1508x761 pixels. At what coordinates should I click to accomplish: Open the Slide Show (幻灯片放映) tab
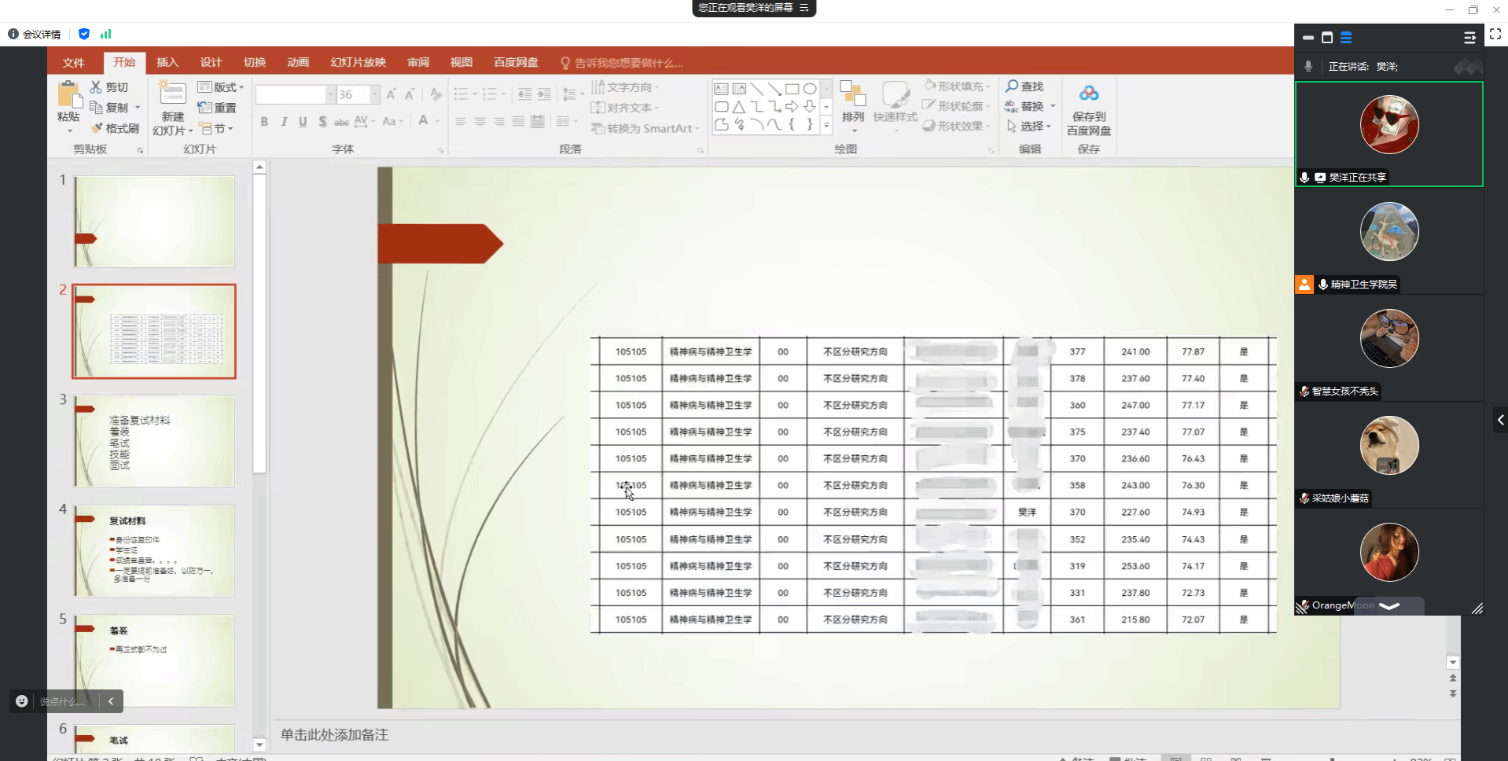[358, 63]
